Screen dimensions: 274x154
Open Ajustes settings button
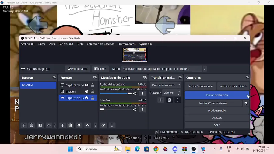[217, 118]
